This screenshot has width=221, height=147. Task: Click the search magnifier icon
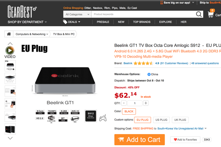[199, 14]
